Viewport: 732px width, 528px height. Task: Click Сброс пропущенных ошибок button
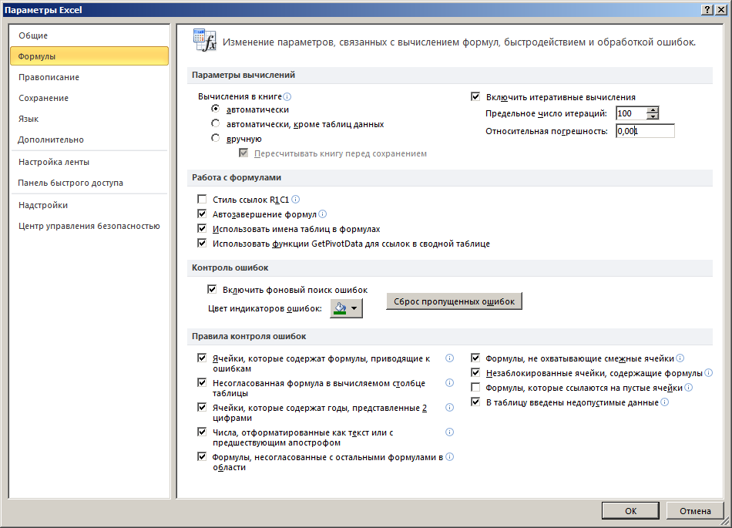(455, 301)
